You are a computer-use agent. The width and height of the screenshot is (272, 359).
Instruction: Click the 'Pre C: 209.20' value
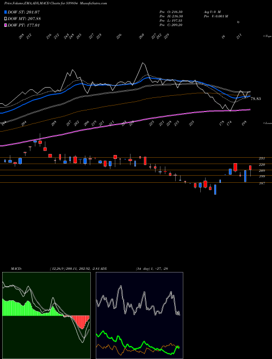point(171,24)
